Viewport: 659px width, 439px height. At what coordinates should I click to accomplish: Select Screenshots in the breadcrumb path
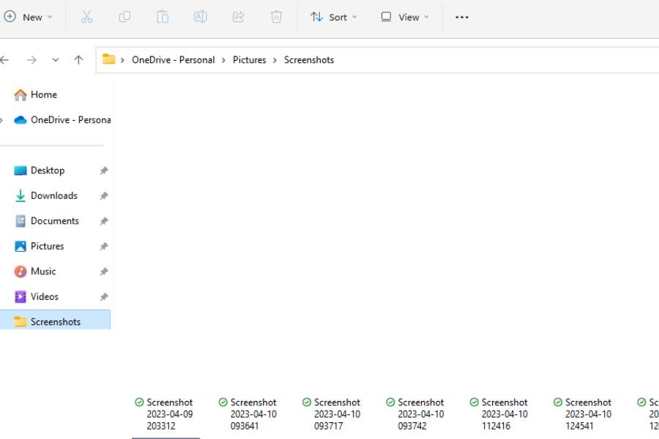309,60
